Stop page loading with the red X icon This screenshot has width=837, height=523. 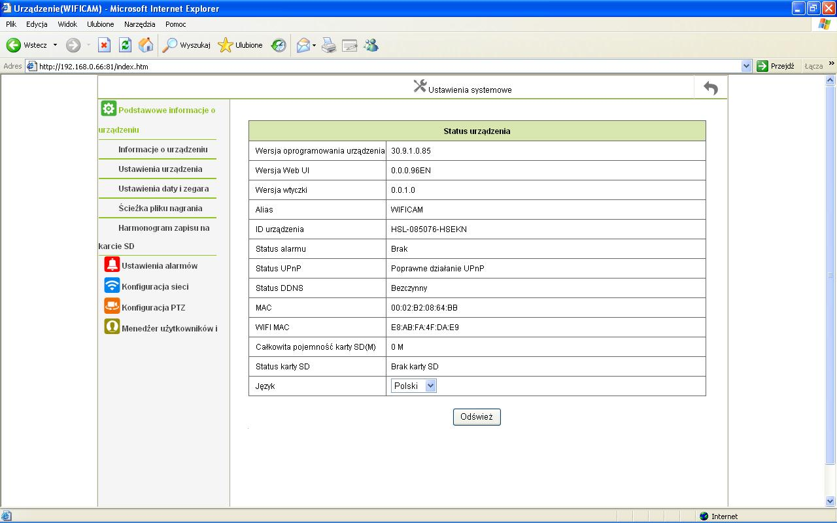[104, 45]
